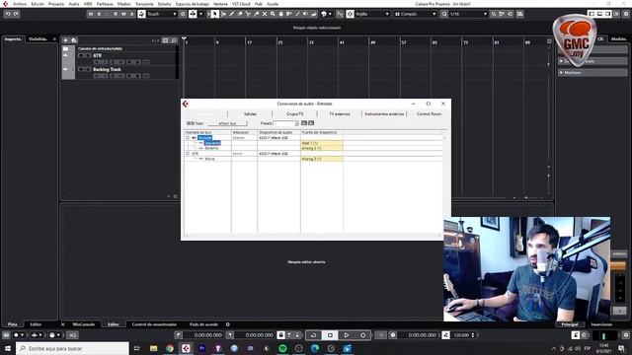
Task: Open lower zone tabs settings gear
Action: click(x=228, y=324)
